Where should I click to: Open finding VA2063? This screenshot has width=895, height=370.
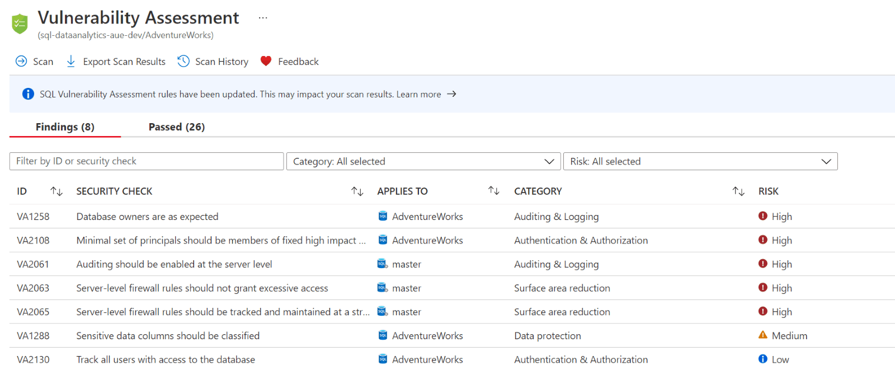(x=33, y=288)
